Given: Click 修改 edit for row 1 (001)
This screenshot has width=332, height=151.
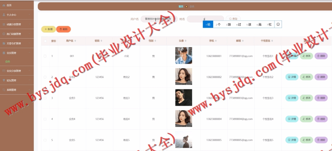Looking at the screenshot, I should click(x=307, y=56).
